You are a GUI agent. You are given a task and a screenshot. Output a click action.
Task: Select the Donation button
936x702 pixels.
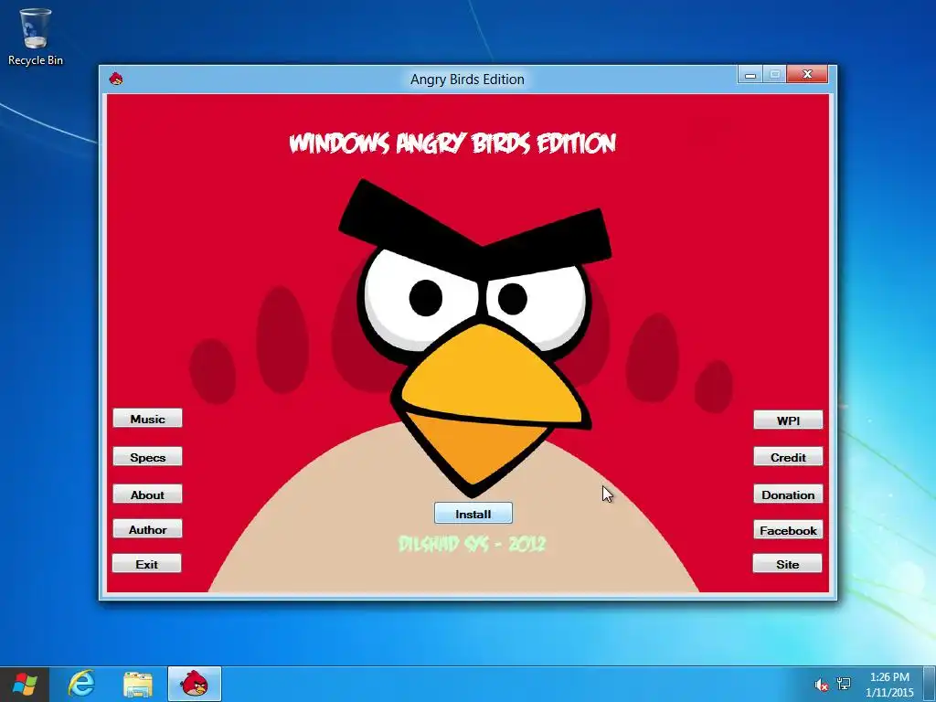click(x=788, y=495)
